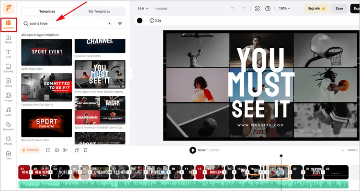The image size is (360, 191).
Task: Select the Dynamic Sport Intro template
Action: [100, 46]
